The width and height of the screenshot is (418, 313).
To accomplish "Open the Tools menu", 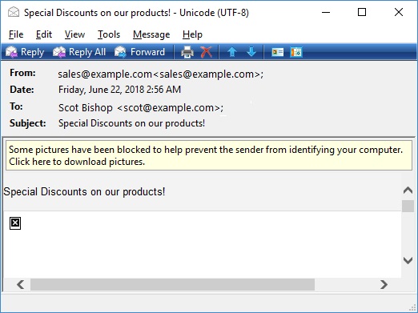I will tap(109, 34).
